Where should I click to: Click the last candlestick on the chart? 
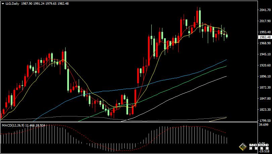click(227, 36)
